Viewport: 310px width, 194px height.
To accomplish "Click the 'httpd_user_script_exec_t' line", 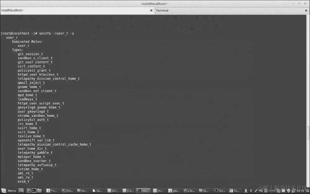I will click(41, 103).
